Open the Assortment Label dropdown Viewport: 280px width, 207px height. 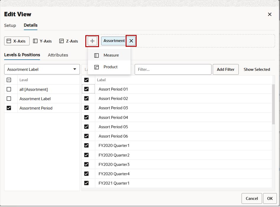point(42,69)
